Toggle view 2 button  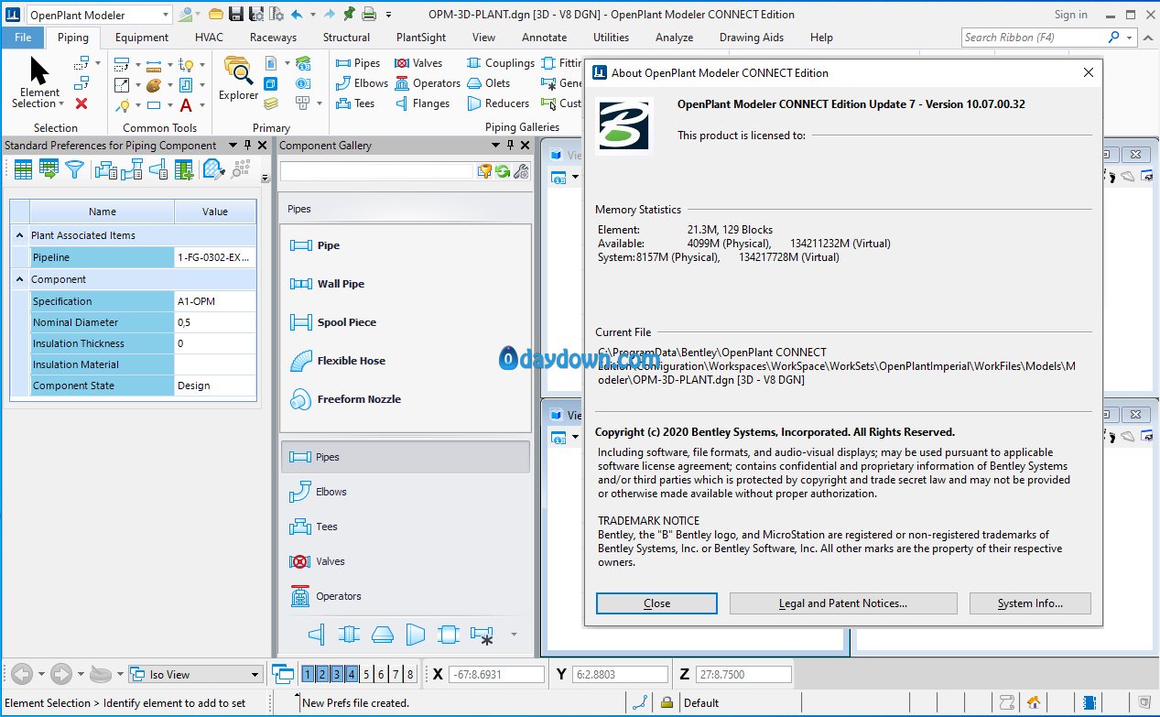322,674
